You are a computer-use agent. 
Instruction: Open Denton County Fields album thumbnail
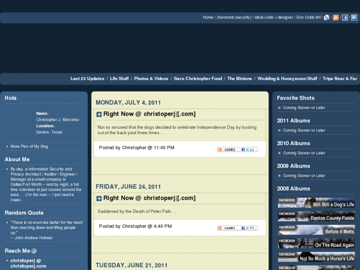316,216
